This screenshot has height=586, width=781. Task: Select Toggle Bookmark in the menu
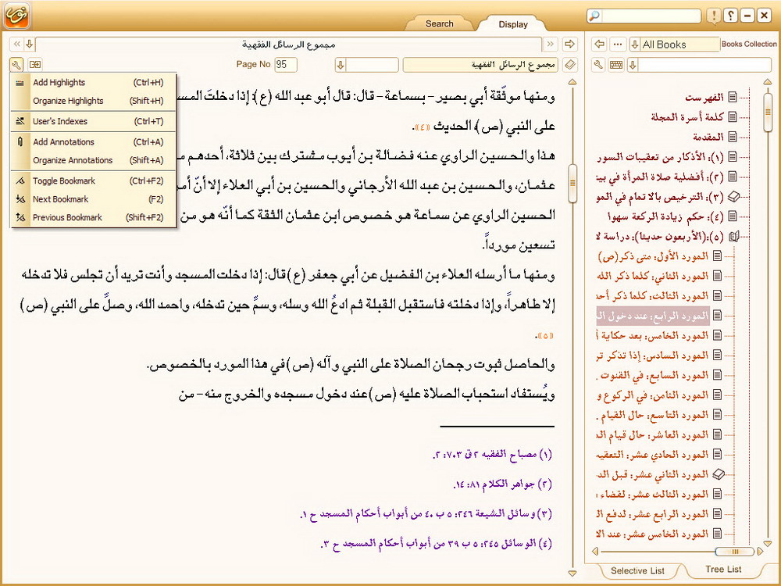[x=94, y=181]
